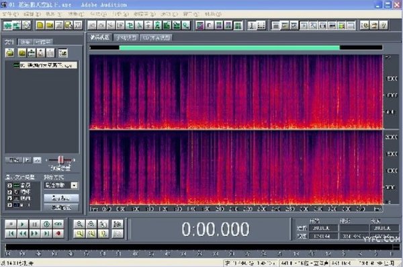
Task: Switch to the CD project view tab
Action: pos(156,38)
